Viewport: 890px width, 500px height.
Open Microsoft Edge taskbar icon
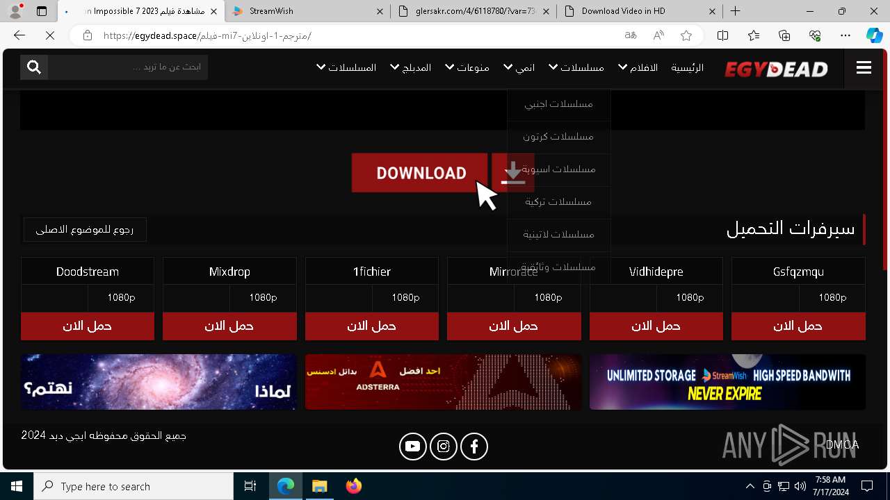[286, 486]
